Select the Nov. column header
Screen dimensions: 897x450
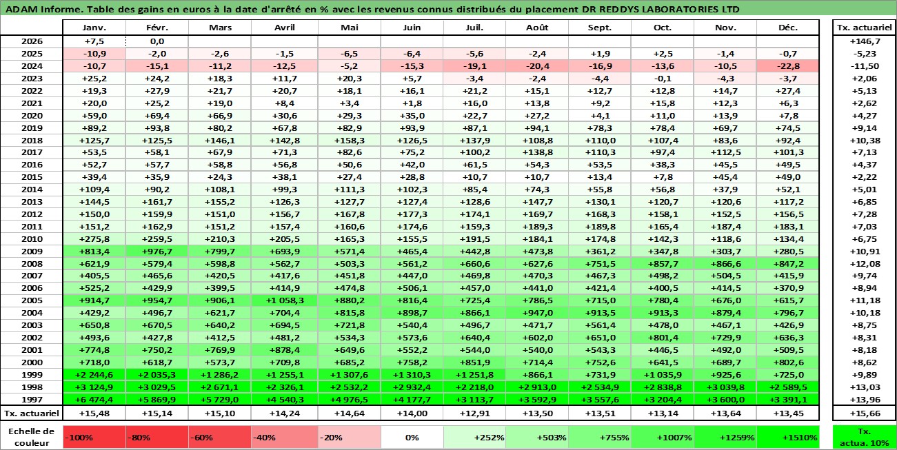pyautogui.click(x=725, y=28)
